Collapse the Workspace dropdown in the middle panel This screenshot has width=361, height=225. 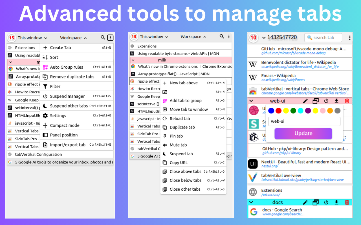[193, 37]
